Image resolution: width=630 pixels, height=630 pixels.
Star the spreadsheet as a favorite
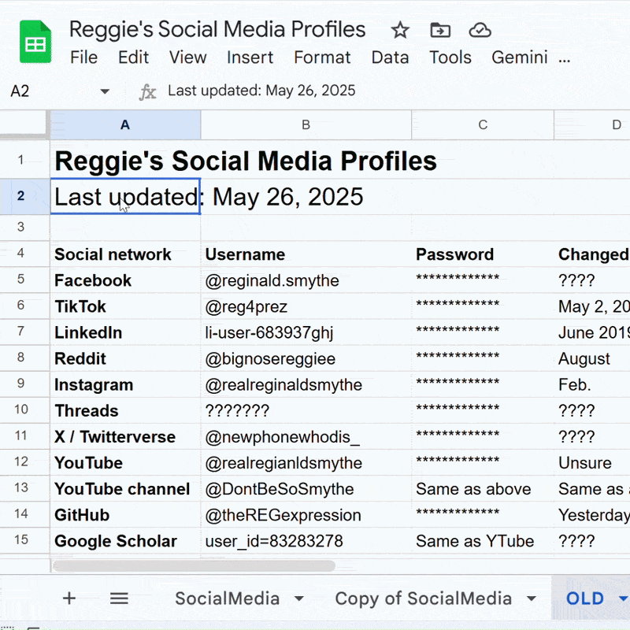pyautogui.click(x=399, y=30)
